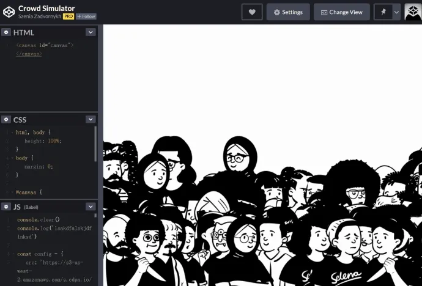Click the CSS editor vertical scrollbar
This screenshot has height=286, width=422.
click(95, 144)
